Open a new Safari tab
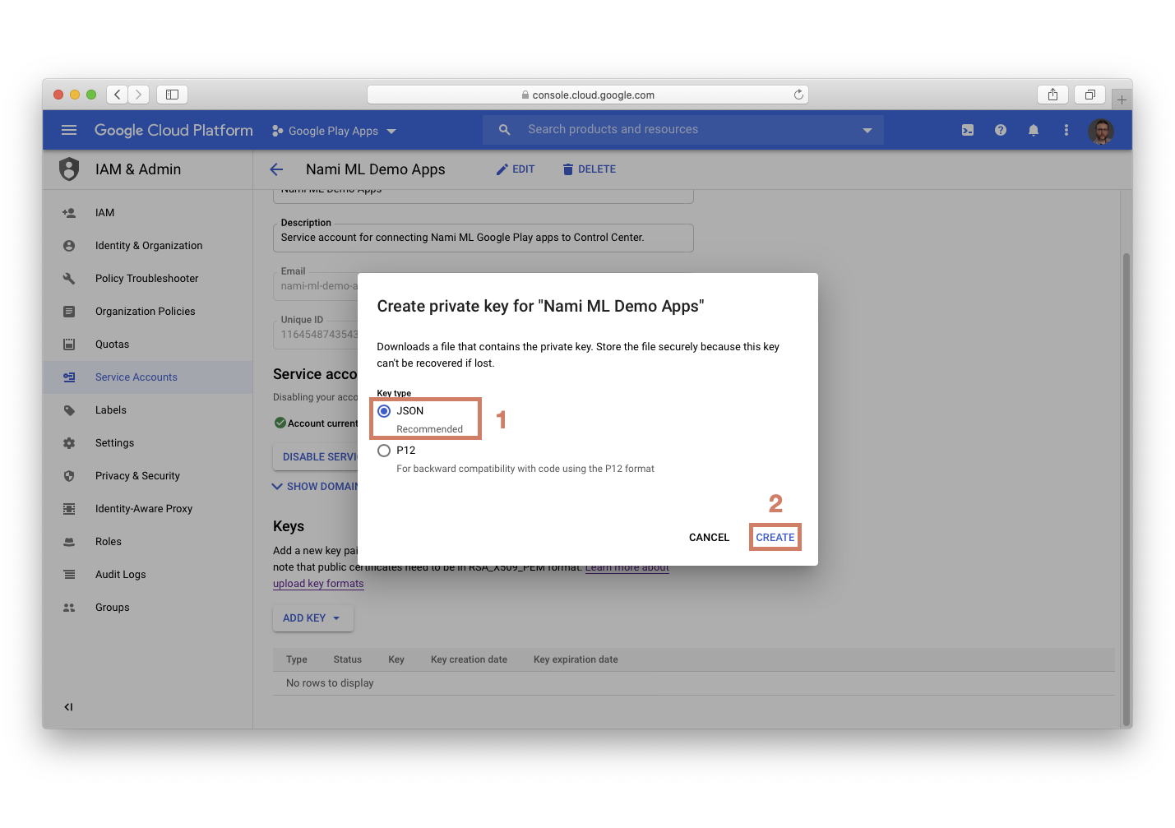1175x828 pixels. 1122,99
